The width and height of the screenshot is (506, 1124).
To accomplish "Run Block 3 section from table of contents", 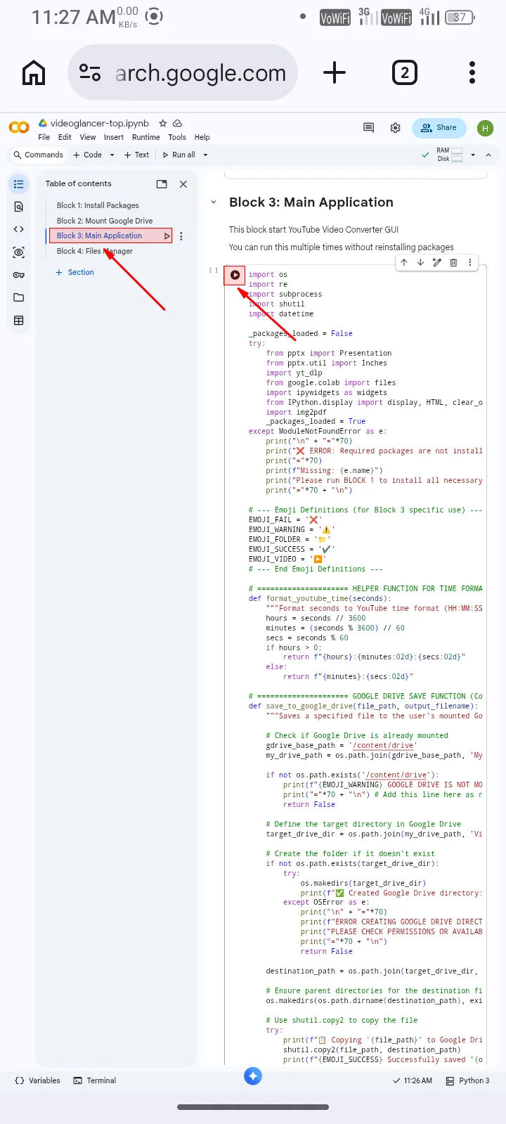I will (x=167, y=236).
